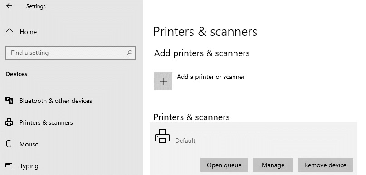Screen dimensions: 366x175
Task: Click the Printers & scanners sidebar icon
Action: [9, 122]
